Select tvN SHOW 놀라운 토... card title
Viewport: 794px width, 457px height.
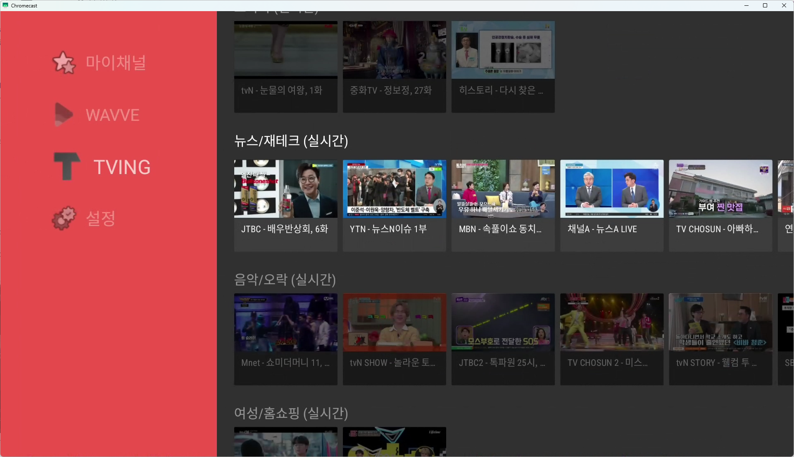coord(392,363)
